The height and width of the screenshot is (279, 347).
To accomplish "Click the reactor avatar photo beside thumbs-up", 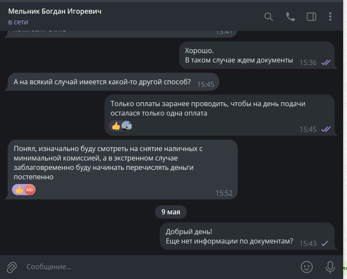I will click(126, 126).
